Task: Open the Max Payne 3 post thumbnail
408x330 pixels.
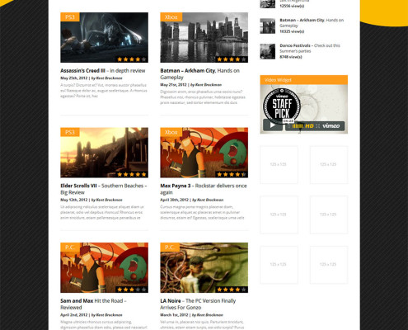Action: coord(204,153)
